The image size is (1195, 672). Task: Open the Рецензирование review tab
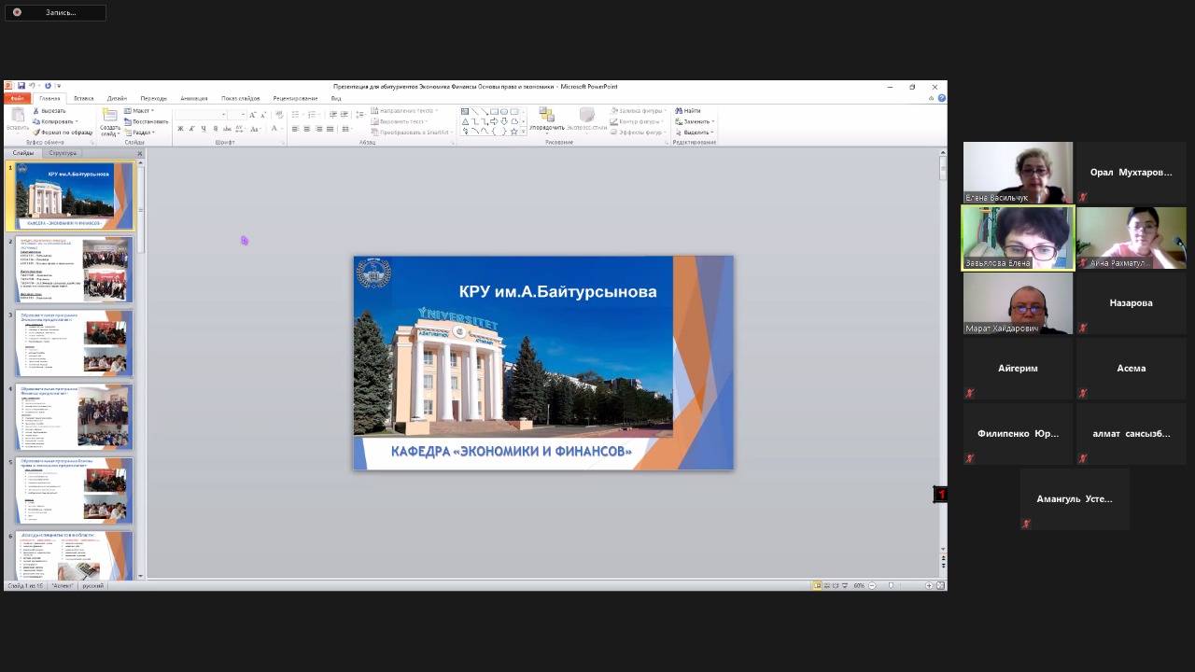point(295,98)
